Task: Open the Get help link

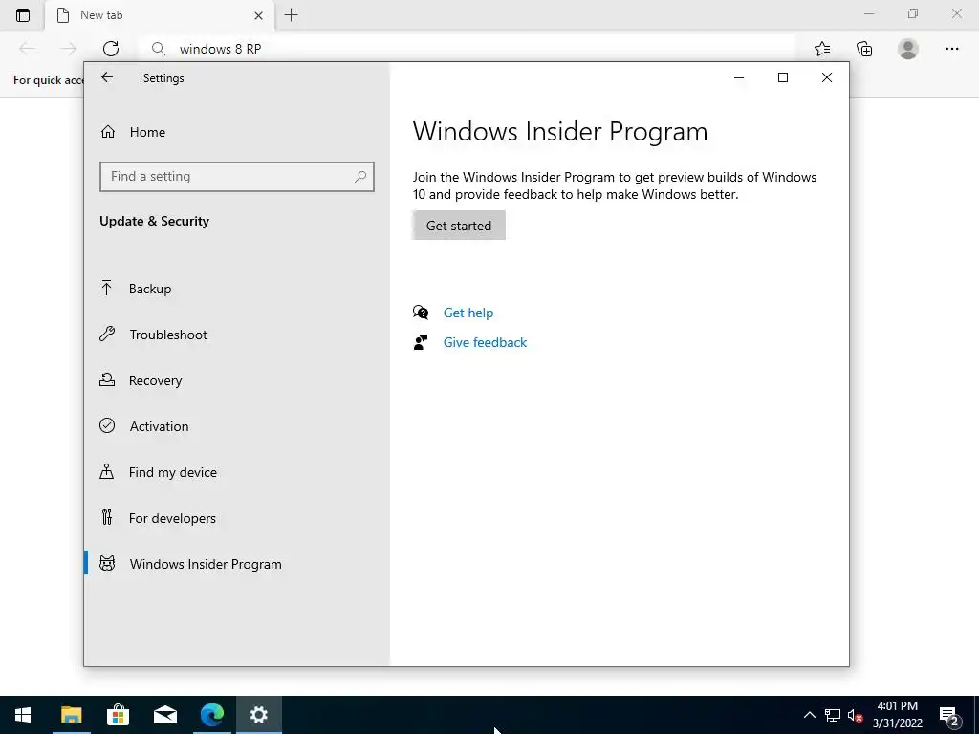Action: coord(468,313)
